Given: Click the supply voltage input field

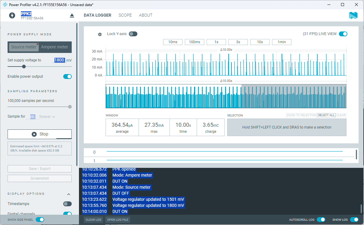Looking at the screenshot, I should (59, 60).
